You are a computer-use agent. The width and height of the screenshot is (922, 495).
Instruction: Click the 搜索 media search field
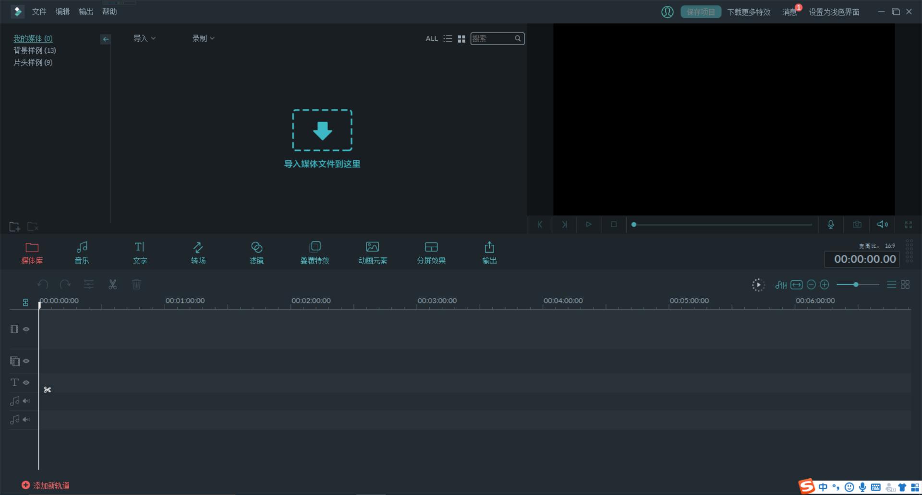tap(492, 38)
